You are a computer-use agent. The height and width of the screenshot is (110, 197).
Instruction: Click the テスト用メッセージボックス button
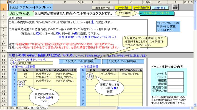(x=157, y=13)
